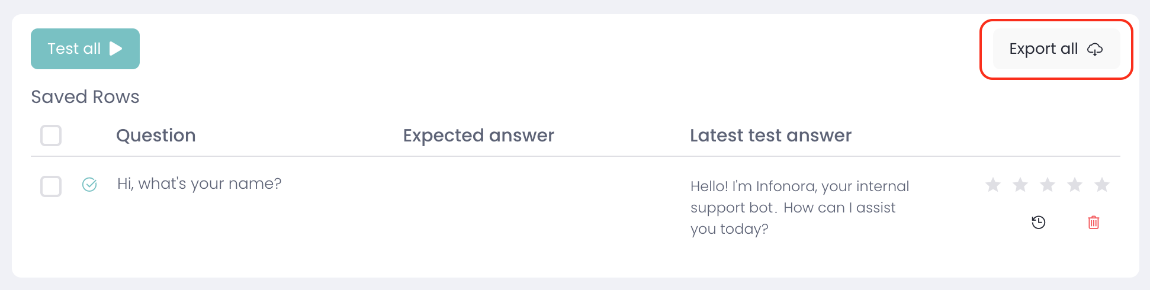
Task: Click the play triangle in Test all
Action: coord(116,49)
